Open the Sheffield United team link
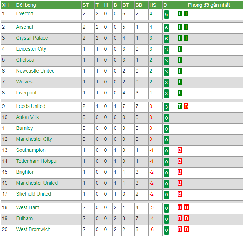The image size is (244, 237). pyautogui.click(x=34, y=194)
